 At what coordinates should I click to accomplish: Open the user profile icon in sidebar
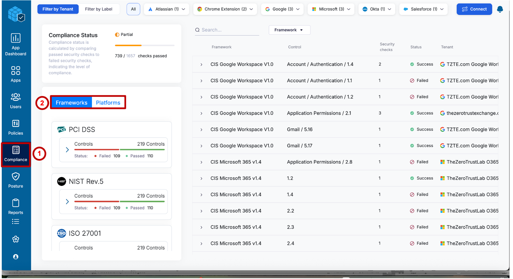click(x=15, y=257)
